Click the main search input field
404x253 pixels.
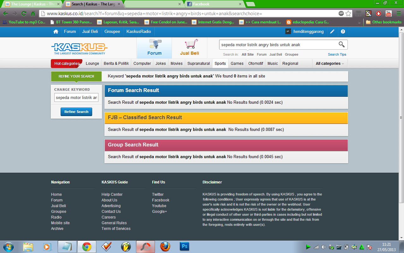(278, 45)
